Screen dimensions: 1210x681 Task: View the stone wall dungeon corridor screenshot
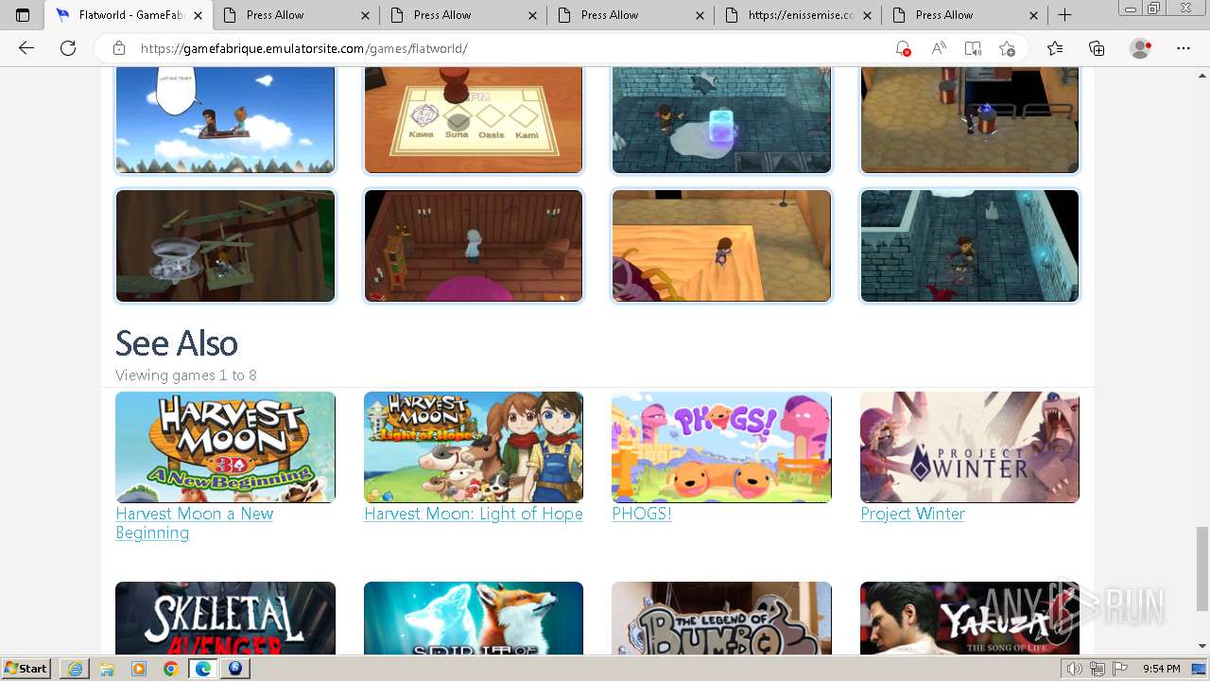pos(970,246)
